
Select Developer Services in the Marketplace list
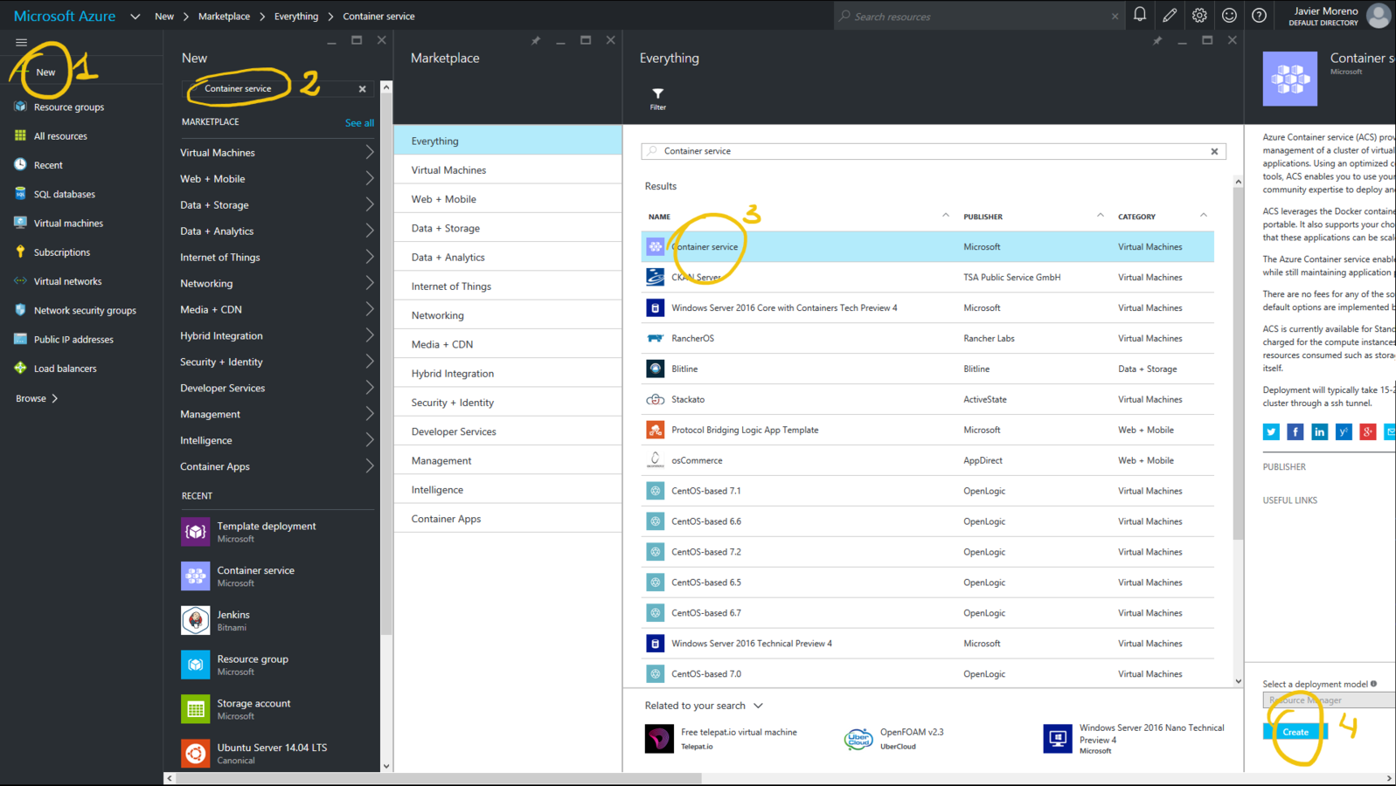(x=508, y=431)
